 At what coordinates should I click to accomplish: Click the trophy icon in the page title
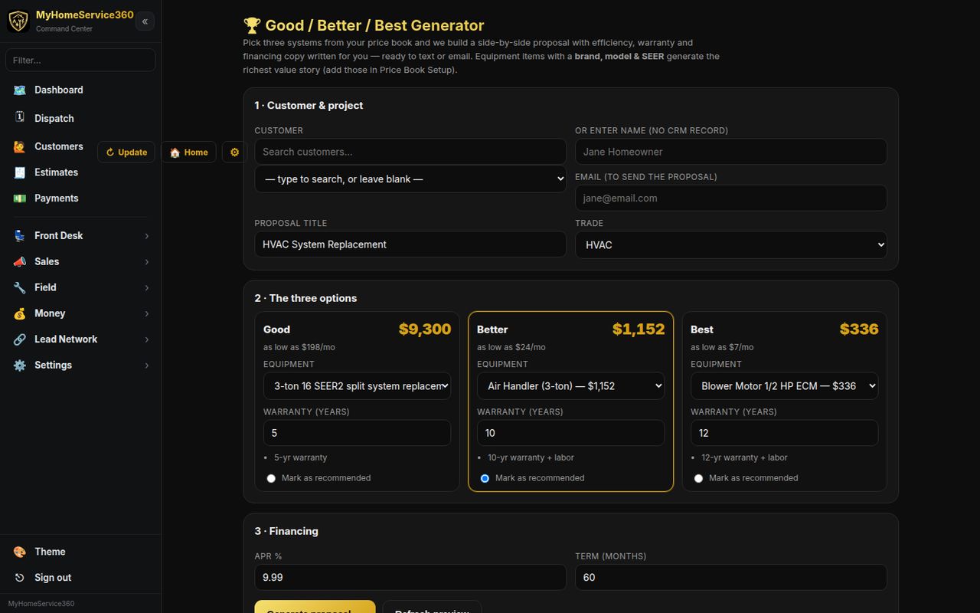[x=252, y=25]
